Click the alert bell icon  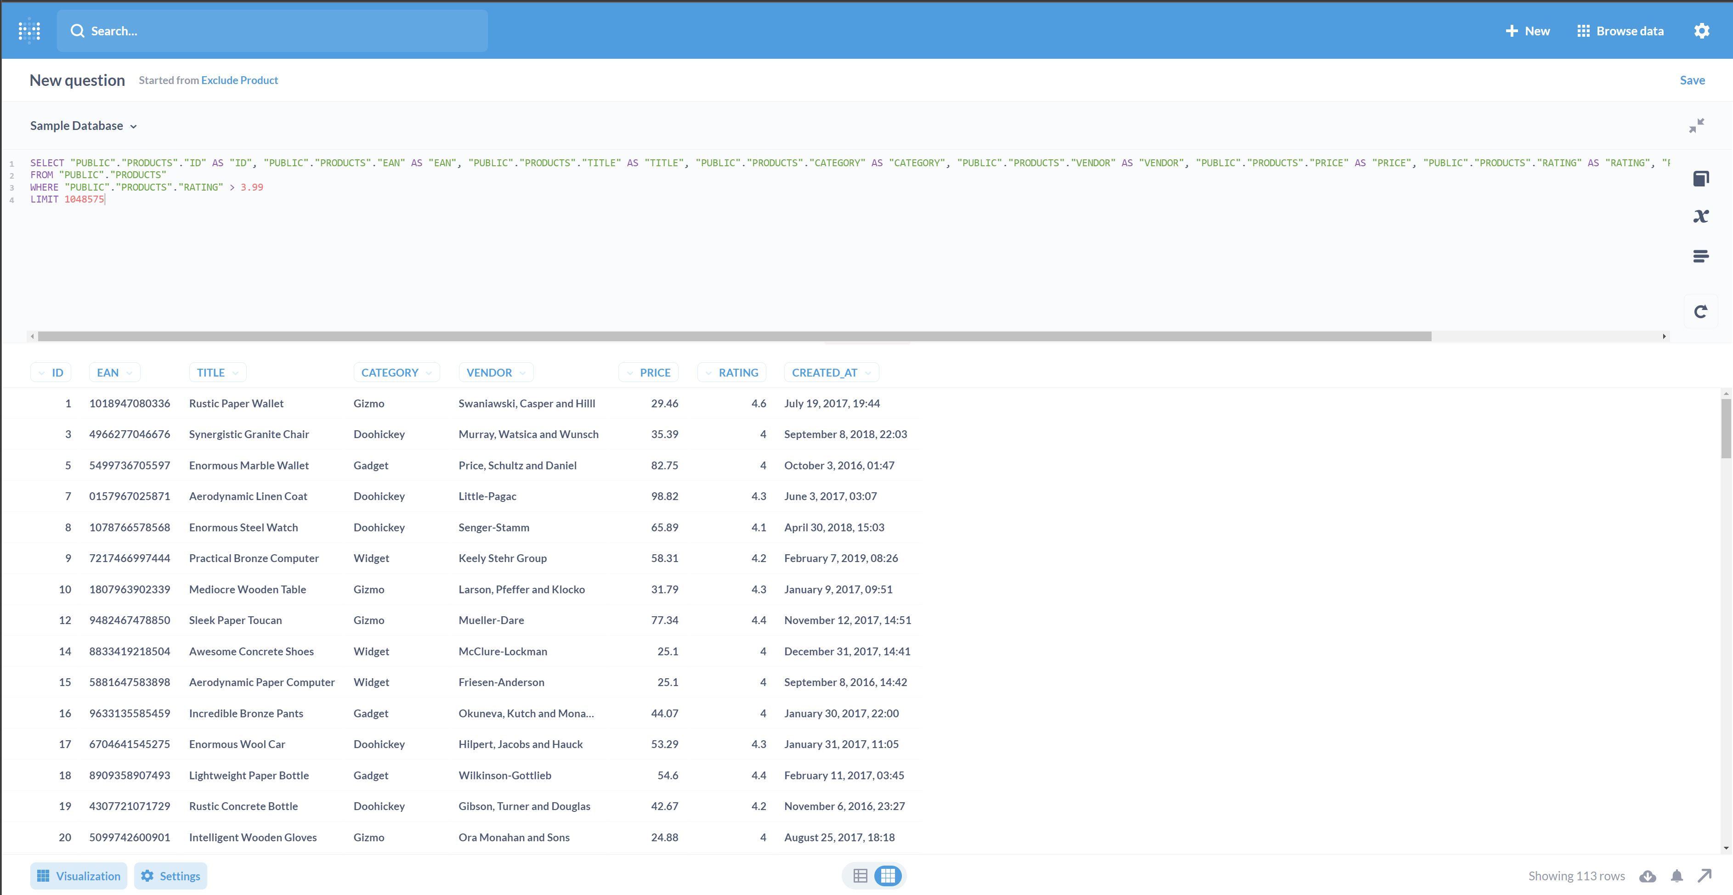1676,876
